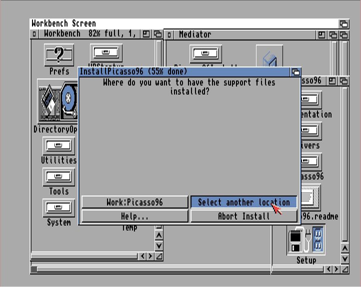Click the Workbench window scroll right arrow

pos(150,256)
